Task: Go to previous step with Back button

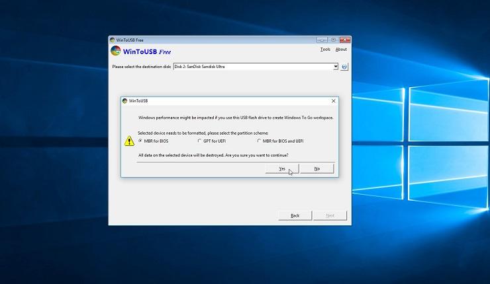Action: coord(295,215)
